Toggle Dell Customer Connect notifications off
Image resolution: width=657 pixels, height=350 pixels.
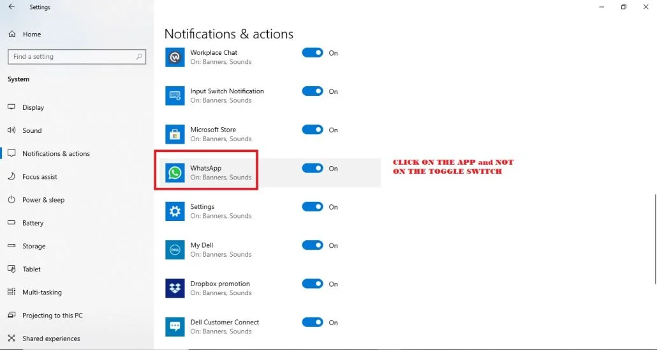(x=313, y=323)
